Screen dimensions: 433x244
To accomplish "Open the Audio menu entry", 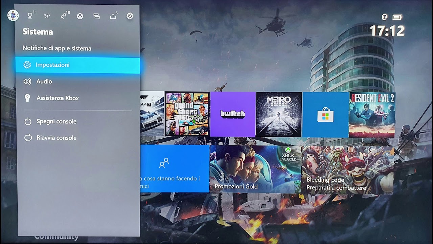I will (x=44, y=81).
